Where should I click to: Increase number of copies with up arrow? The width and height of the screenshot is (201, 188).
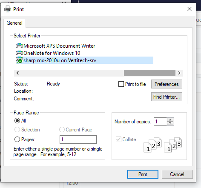tap(170, 120)
